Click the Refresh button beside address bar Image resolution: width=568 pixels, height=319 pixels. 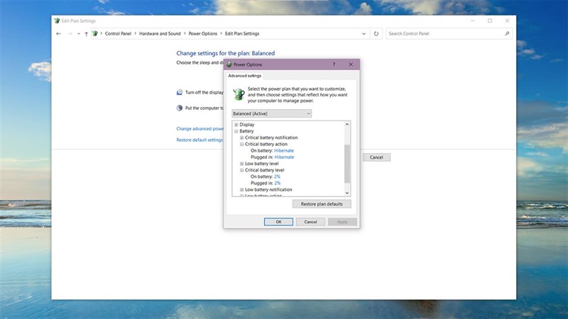(x=376, y=33)
